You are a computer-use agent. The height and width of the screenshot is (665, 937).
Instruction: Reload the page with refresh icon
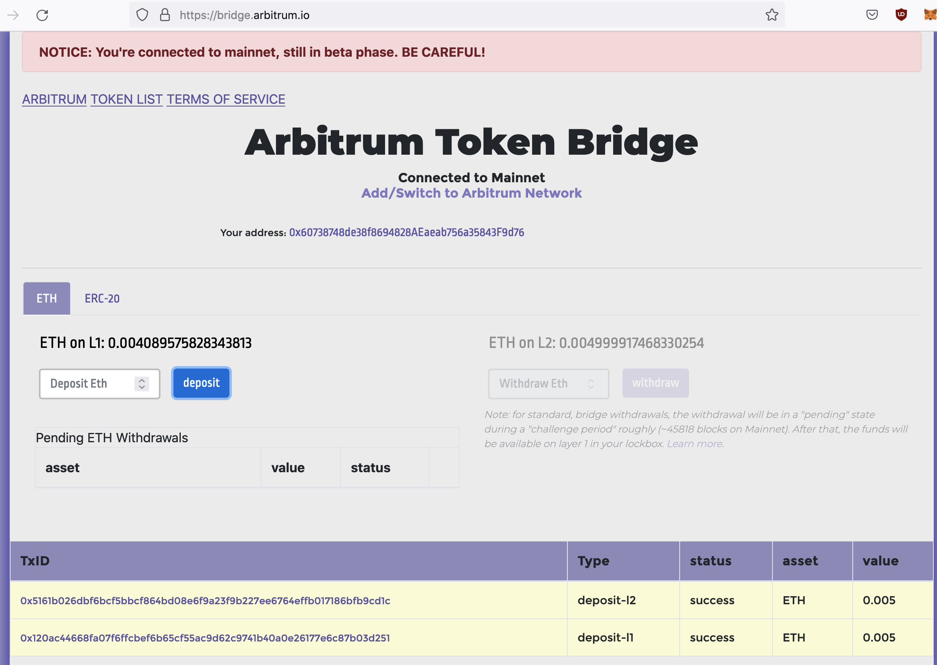tap(42, 15)
